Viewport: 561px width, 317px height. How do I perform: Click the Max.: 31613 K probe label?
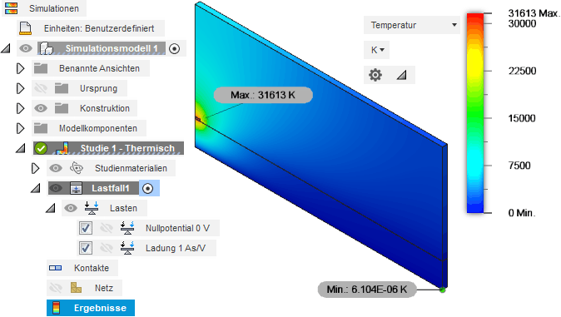(x=263, y=95)
